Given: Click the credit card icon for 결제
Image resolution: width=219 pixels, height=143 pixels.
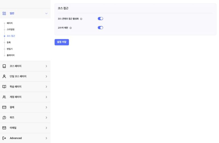Looking at the screenshot, I should 4,107.
